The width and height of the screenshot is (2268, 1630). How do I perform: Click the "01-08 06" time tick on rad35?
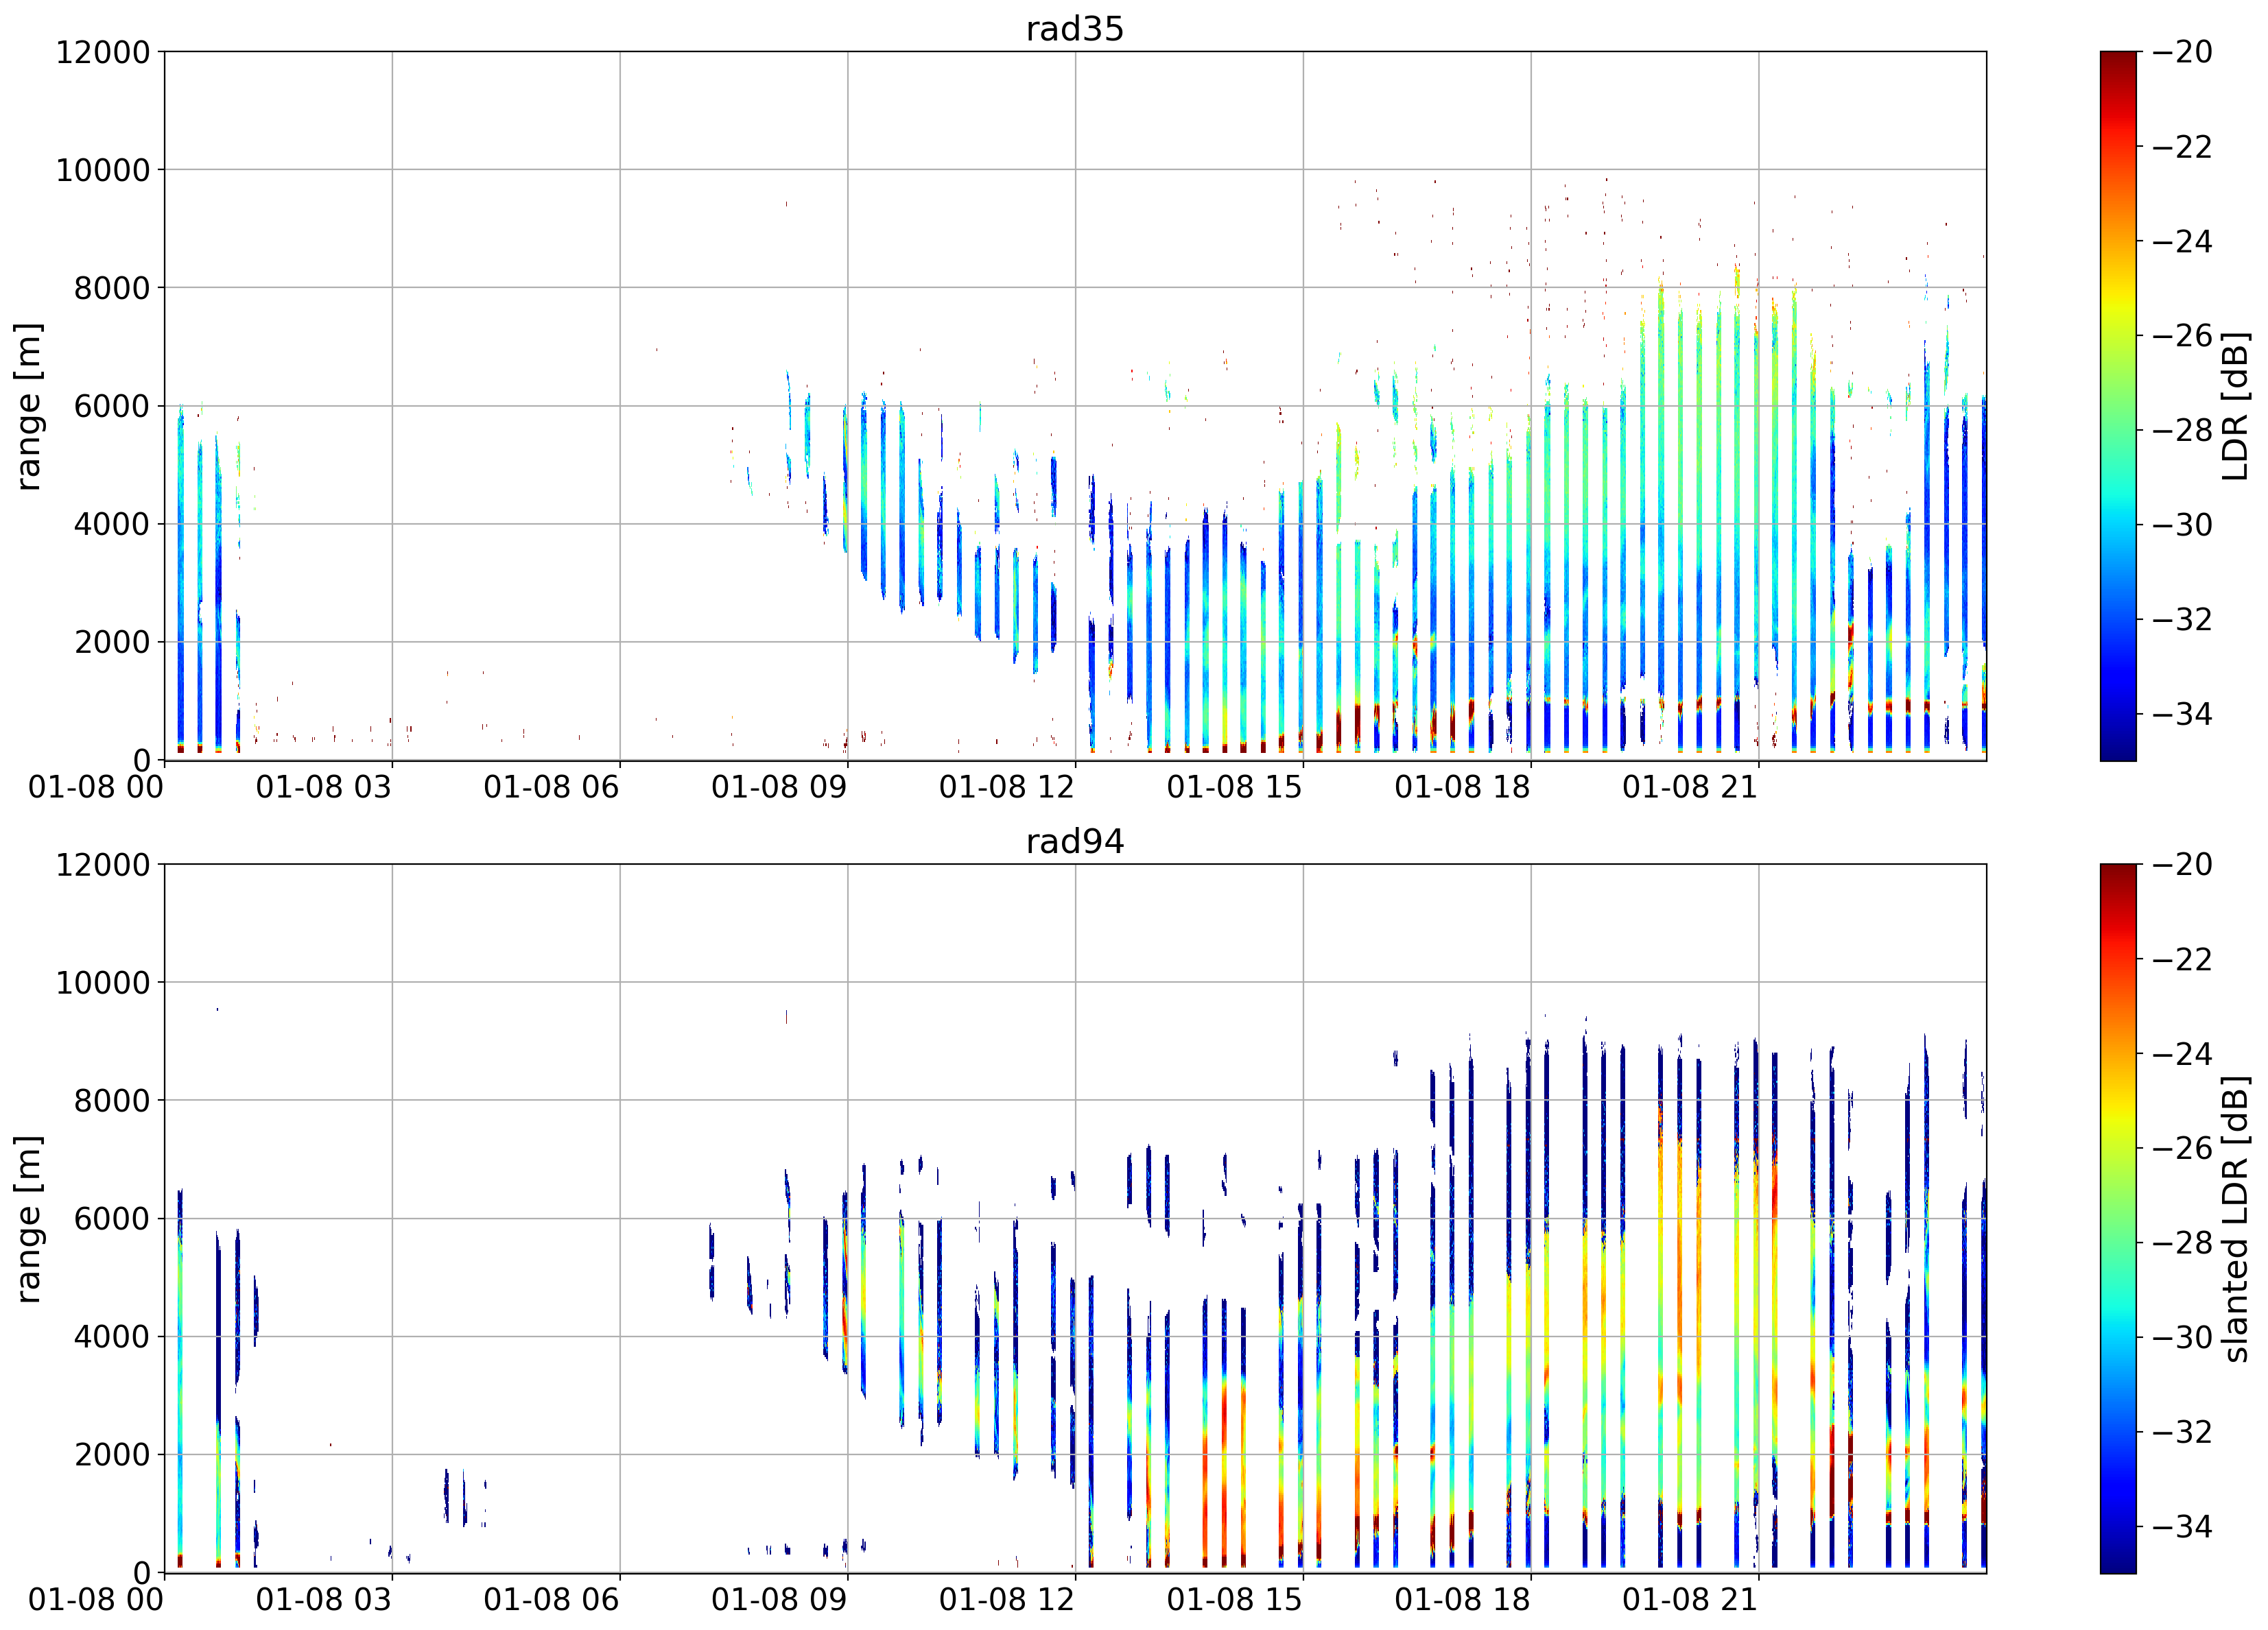pos(552,787)
